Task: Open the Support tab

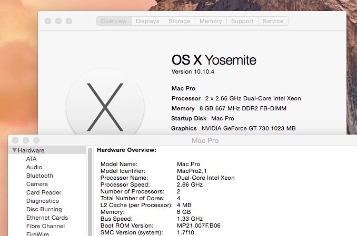Action: click(x=242, y=21)
